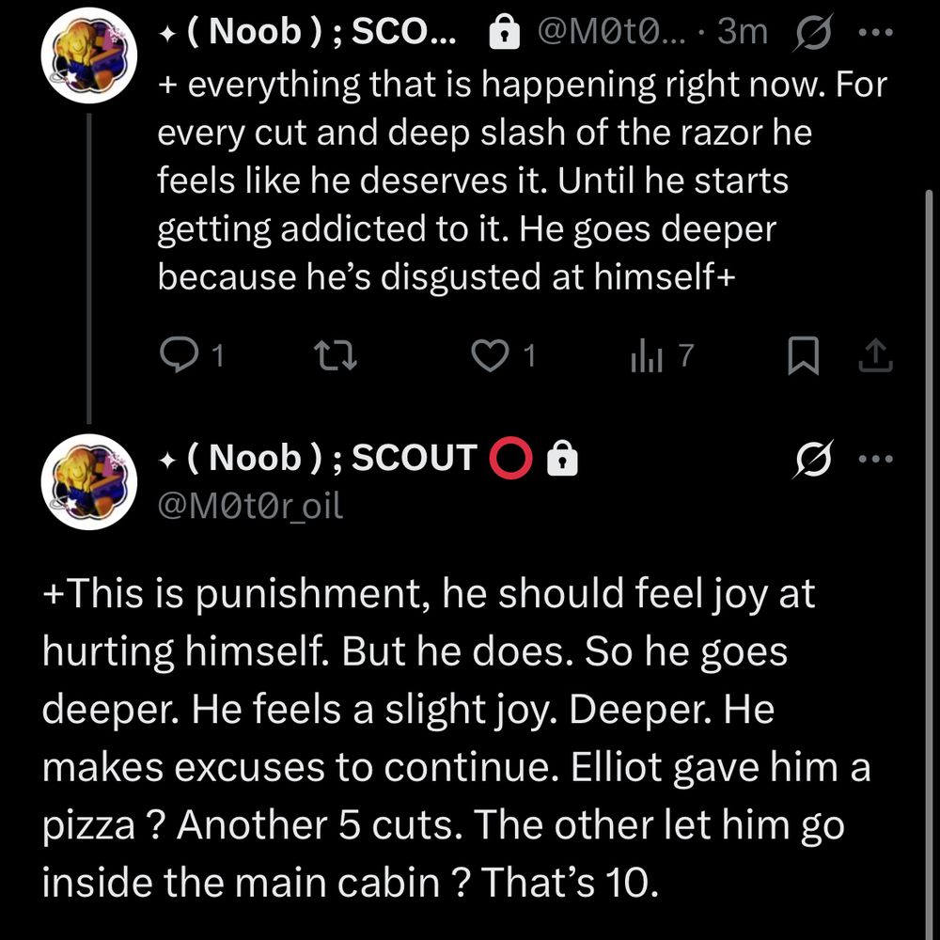Screen dimensions: 940x940
Task: Expand the three-dot menu on the second tweet
Action: [x=876, y=460]
